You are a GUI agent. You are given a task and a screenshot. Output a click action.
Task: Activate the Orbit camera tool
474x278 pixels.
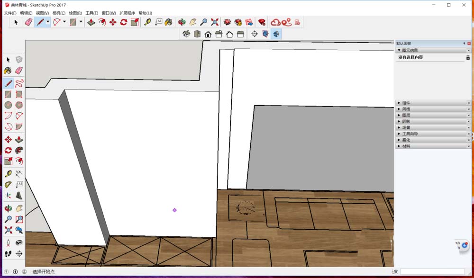pyautogui.click(x=181, y=22)
